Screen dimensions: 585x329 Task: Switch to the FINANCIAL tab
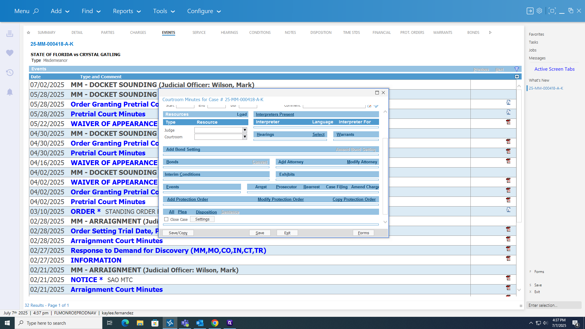(x=381, y=33)
